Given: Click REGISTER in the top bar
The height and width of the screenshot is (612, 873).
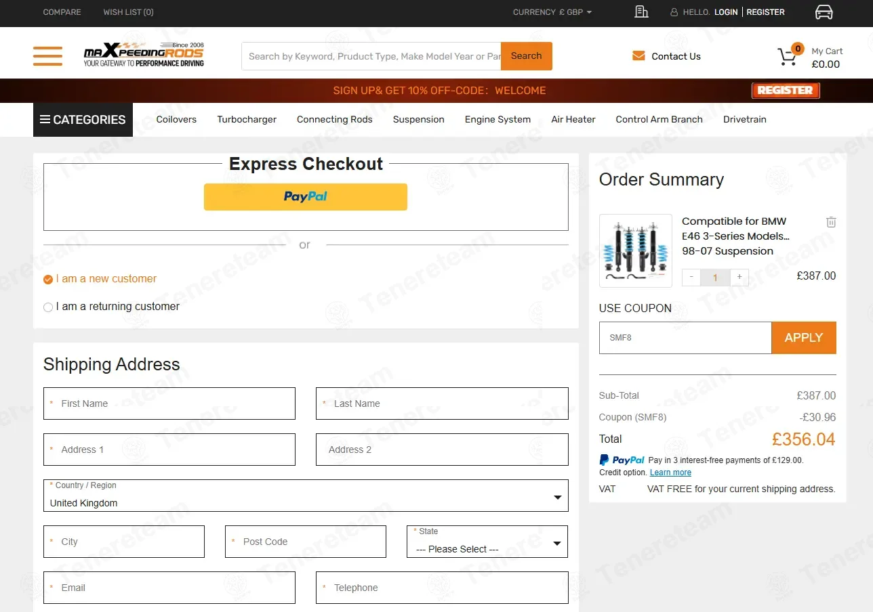Looking at the screenshot, I should (765, 12).
